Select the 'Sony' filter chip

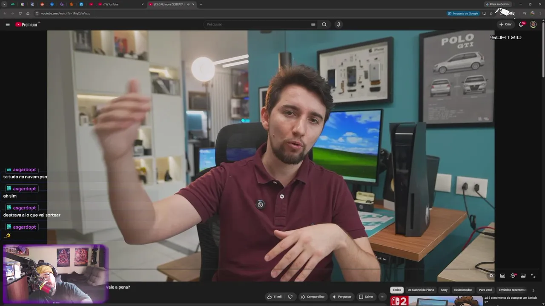click(x=444, y=290)
